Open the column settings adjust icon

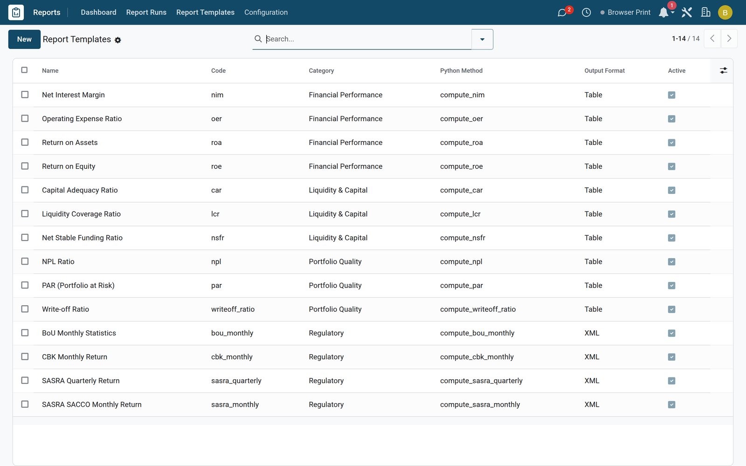723,70
